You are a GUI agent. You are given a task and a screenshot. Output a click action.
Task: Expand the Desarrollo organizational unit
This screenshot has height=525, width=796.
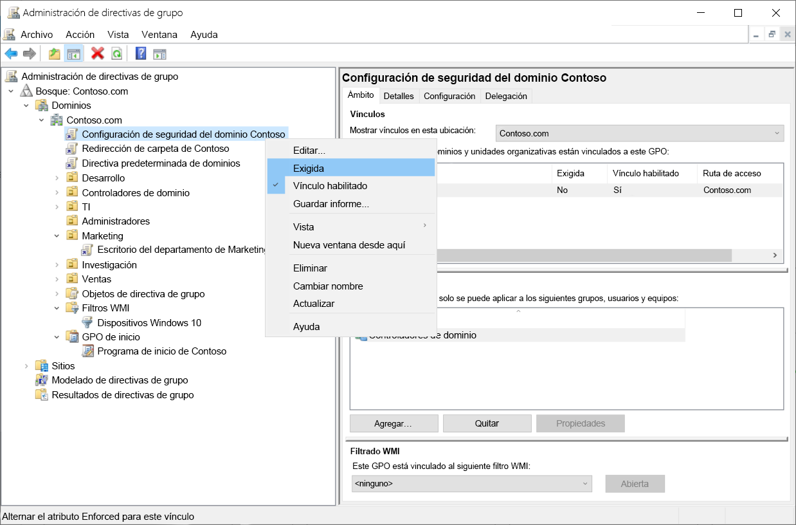(x=57, y=178)
